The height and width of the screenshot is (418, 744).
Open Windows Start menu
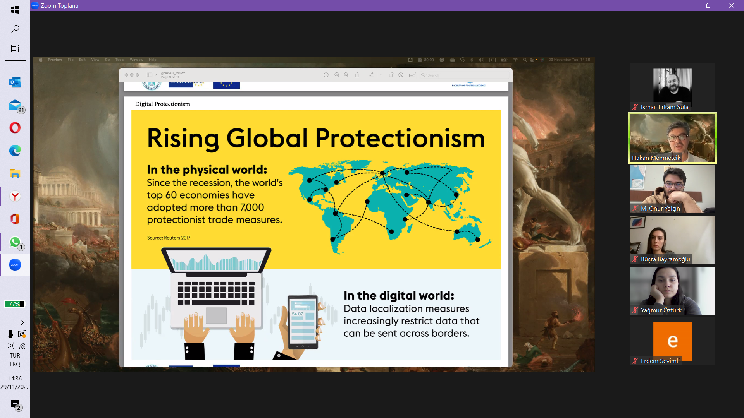(15, 10)
